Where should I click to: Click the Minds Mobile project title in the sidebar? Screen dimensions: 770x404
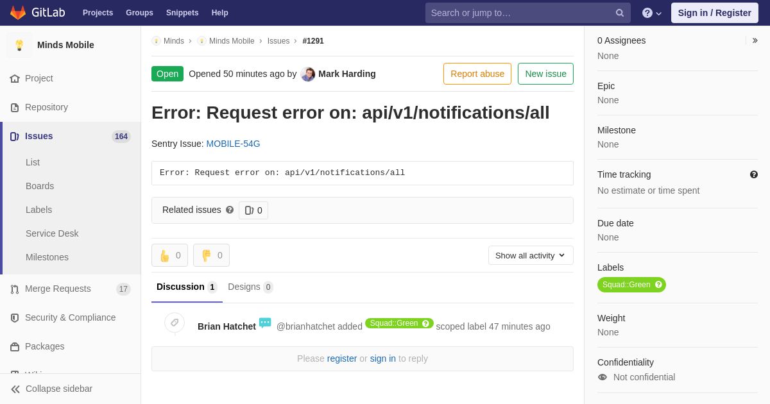coord(65,45)
